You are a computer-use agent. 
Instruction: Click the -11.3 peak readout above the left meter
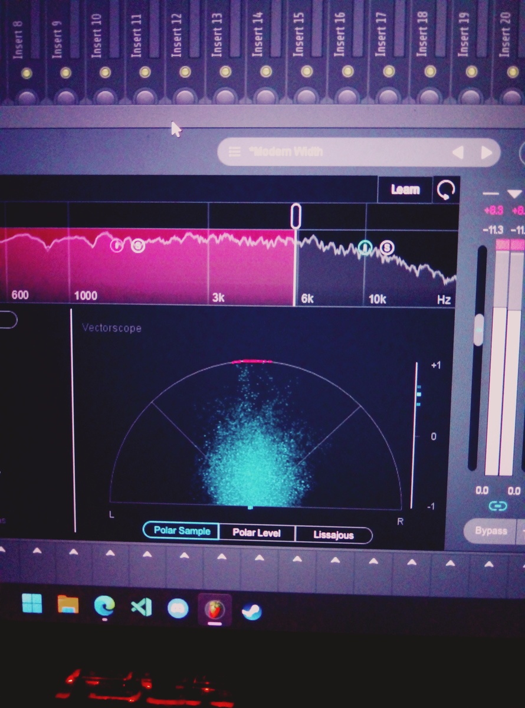[x=493, y=230]
